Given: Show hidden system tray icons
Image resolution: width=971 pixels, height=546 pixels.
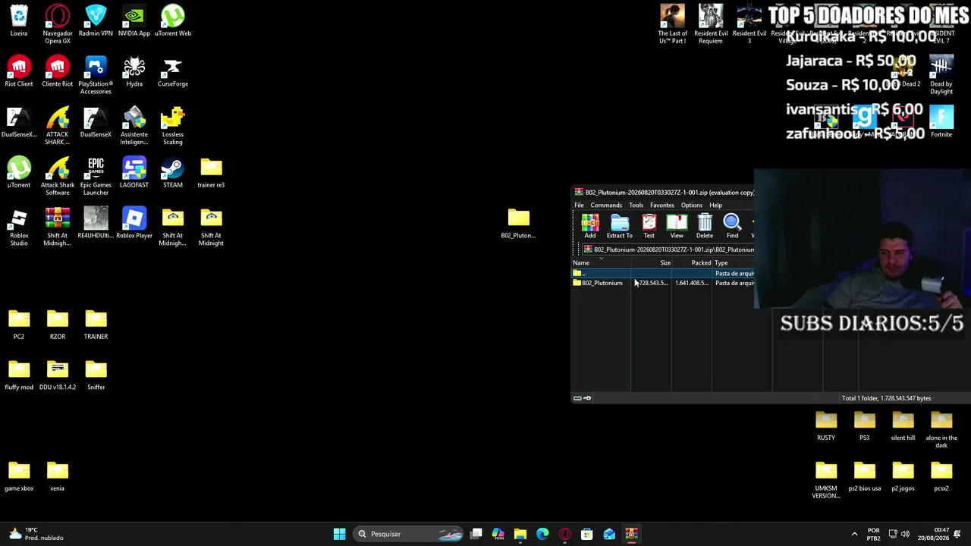Looking at the screenshot, I should click(854, 534).
